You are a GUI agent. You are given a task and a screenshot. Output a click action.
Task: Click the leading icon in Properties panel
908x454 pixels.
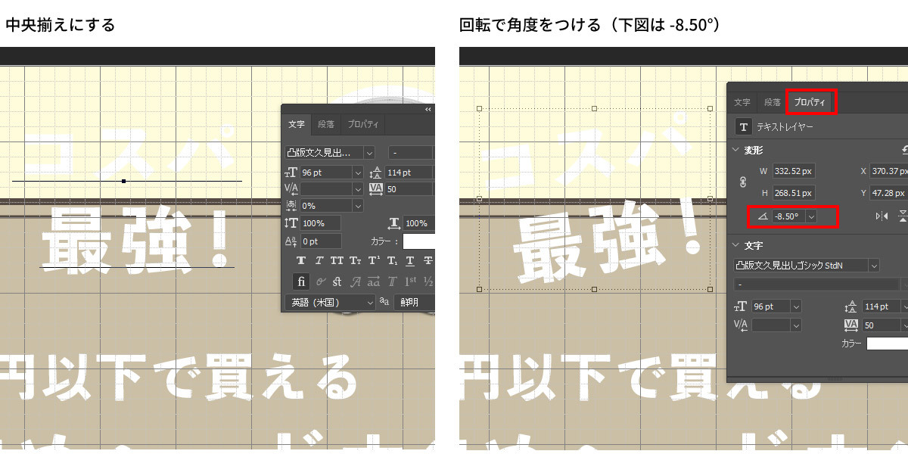[x=851, y=306]
